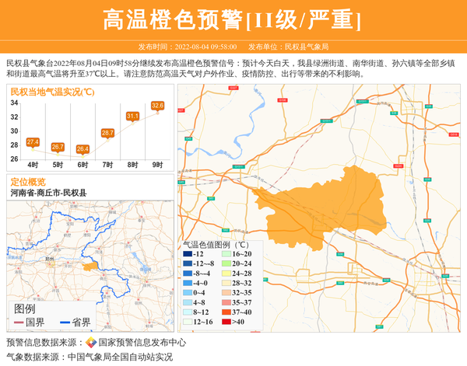Click the 26.4 temperature label at 6时

83,149
